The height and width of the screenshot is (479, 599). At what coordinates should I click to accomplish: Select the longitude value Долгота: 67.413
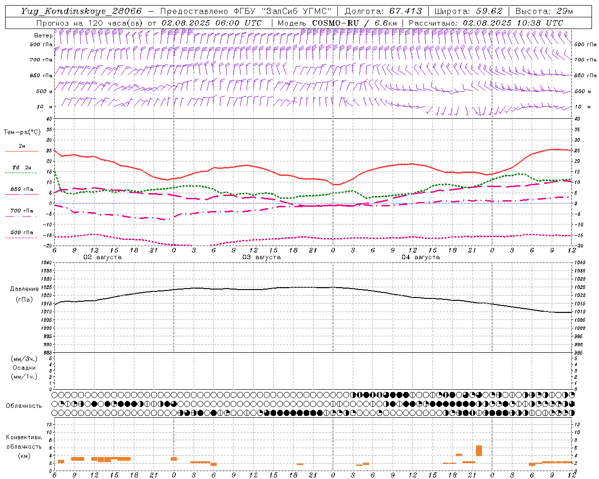pyautogui.click(x=383, y=11)
